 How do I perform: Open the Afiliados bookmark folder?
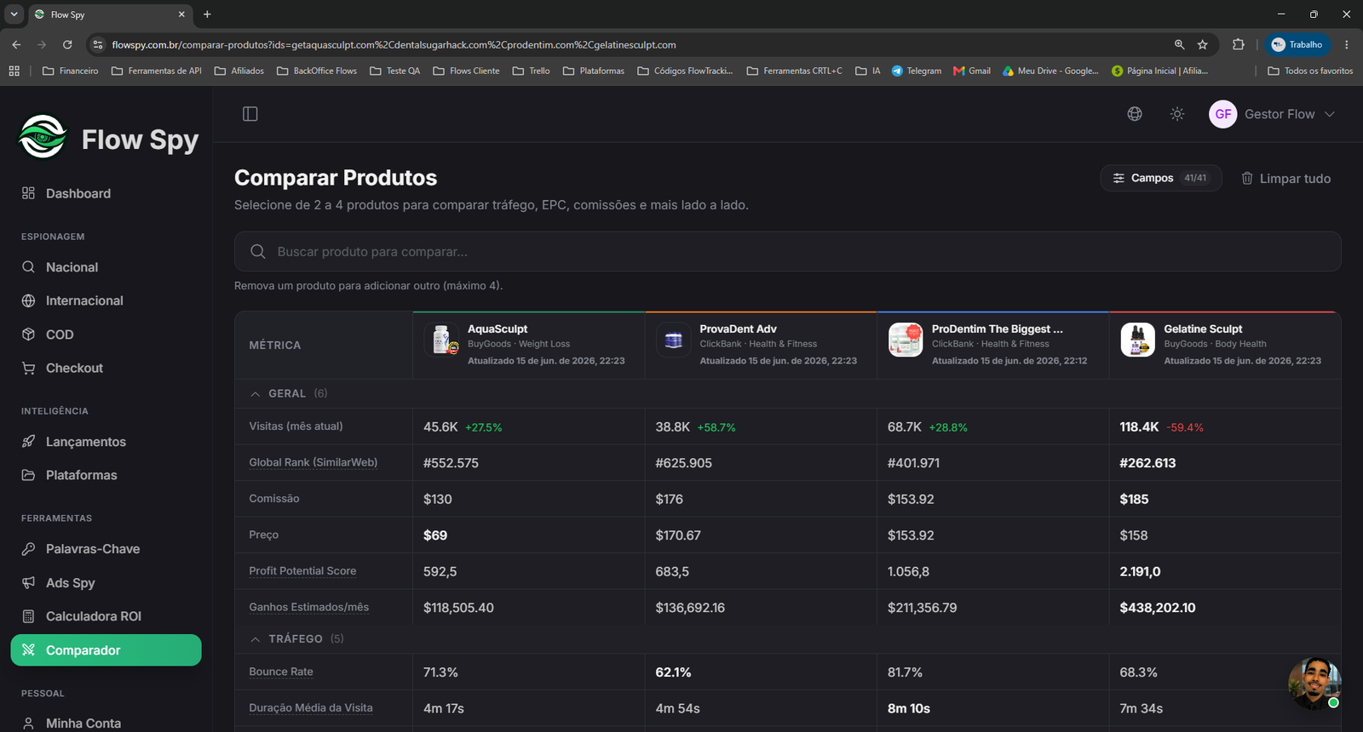coord(239,71)
